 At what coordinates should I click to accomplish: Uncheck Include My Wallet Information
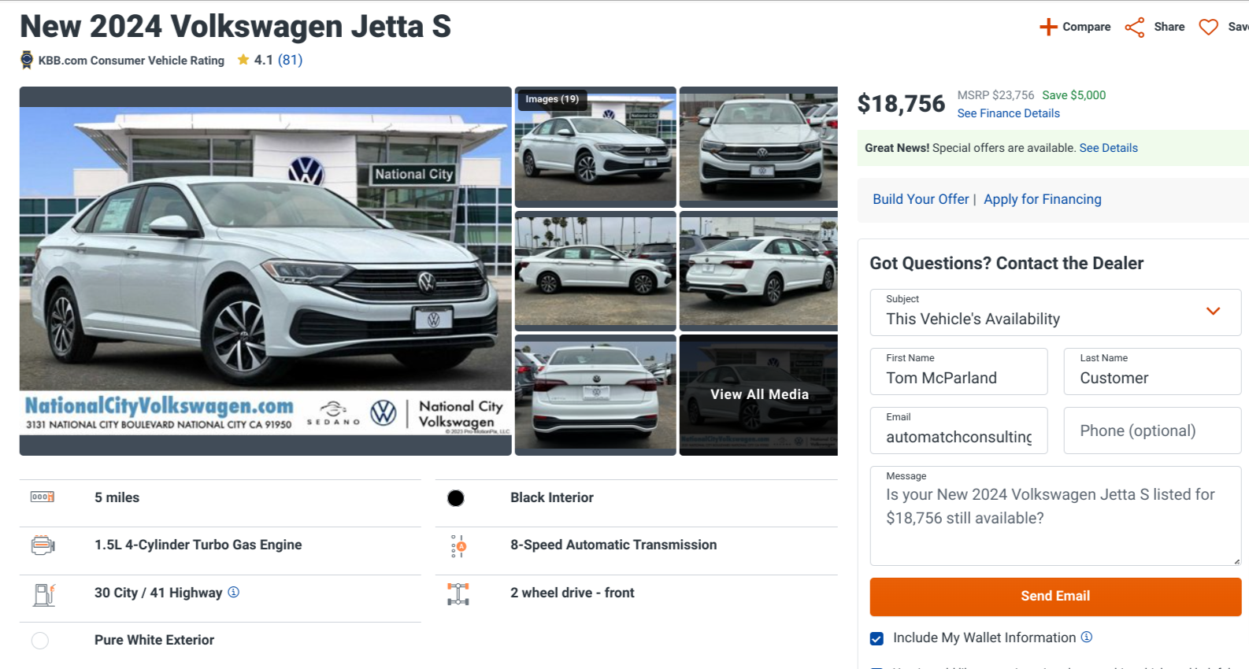coord(877,638)
